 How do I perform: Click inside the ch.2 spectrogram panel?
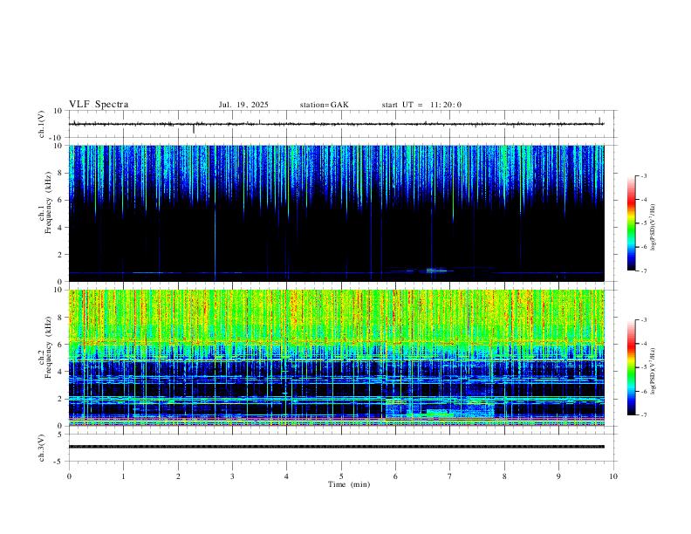[336, 358]
